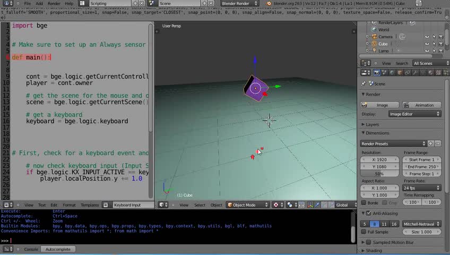Open the Object Mode dropdown
Image resolution: width=450 pixels, height=255 pixels.
[x=248, y=205]
